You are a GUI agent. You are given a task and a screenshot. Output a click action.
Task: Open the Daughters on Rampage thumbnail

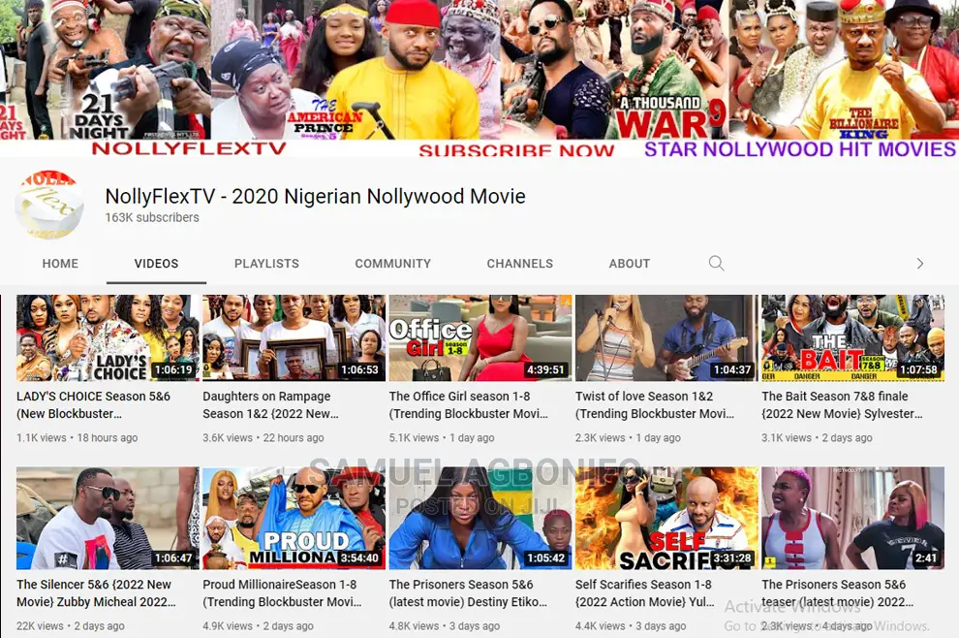[294, 338]
